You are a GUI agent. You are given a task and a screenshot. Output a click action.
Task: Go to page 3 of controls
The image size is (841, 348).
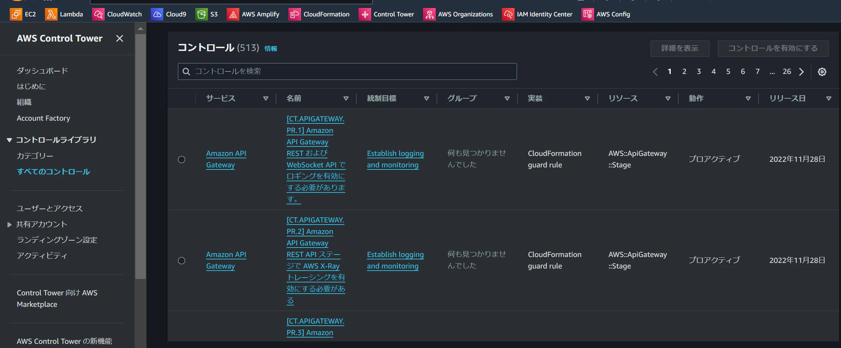coord(699,71)
